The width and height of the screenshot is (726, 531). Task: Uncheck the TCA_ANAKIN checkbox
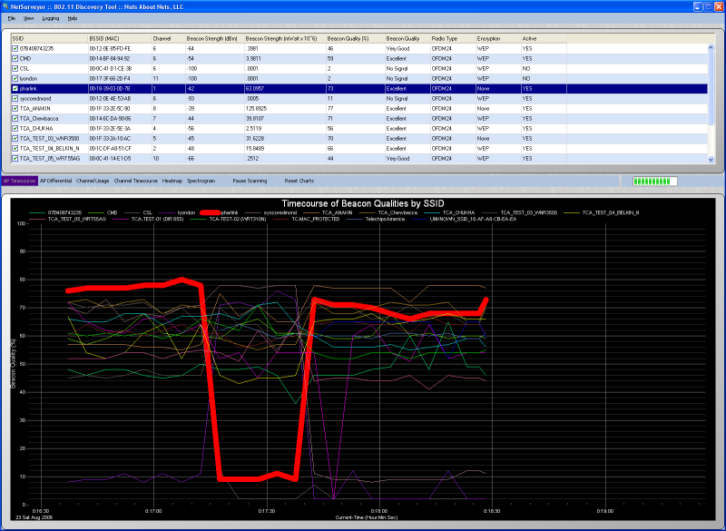coord(15,109)
